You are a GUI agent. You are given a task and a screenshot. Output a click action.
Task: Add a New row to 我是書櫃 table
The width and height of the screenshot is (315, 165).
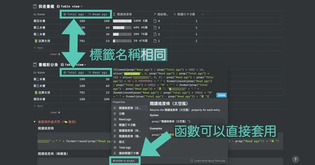pyautogui.click(x=38, y=48)
